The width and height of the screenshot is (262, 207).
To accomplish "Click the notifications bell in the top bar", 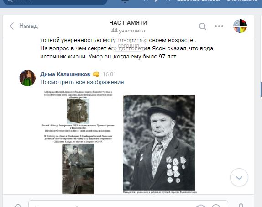I will pos(125,1).
